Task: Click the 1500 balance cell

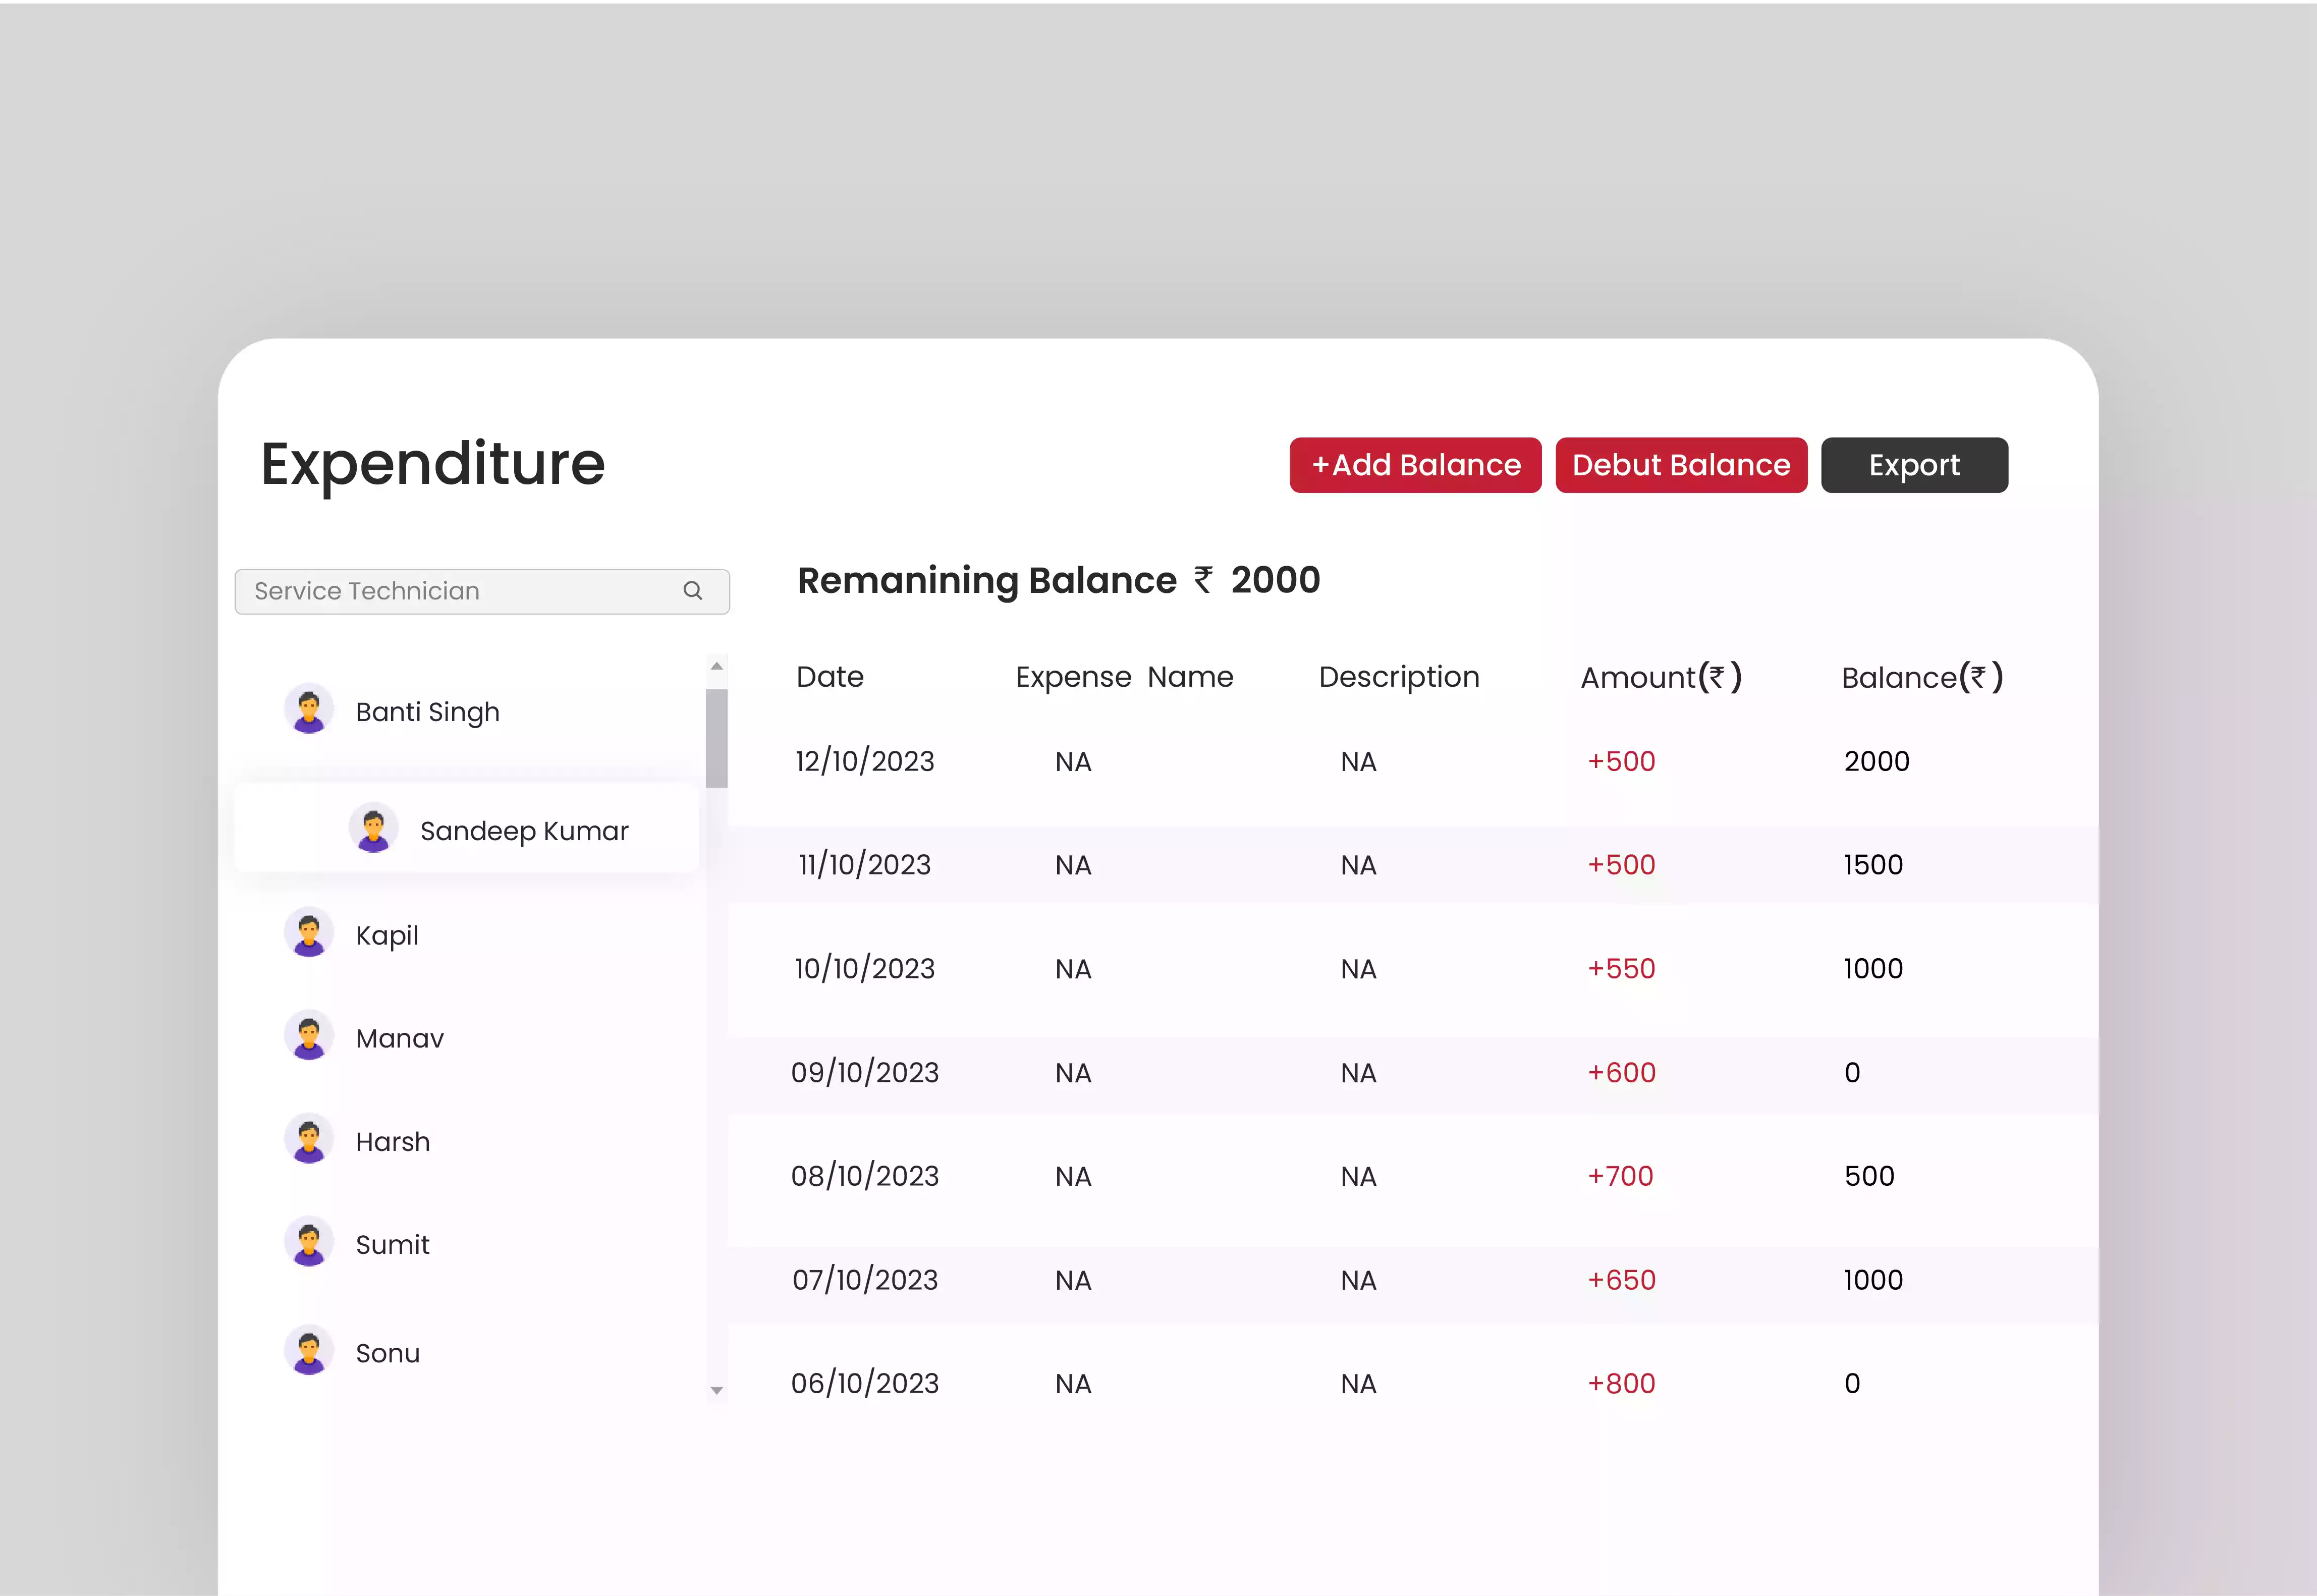Action: point(1873,864)
